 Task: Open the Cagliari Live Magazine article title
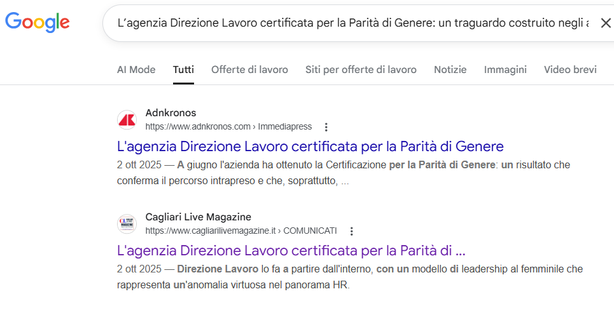coord(291,250)
